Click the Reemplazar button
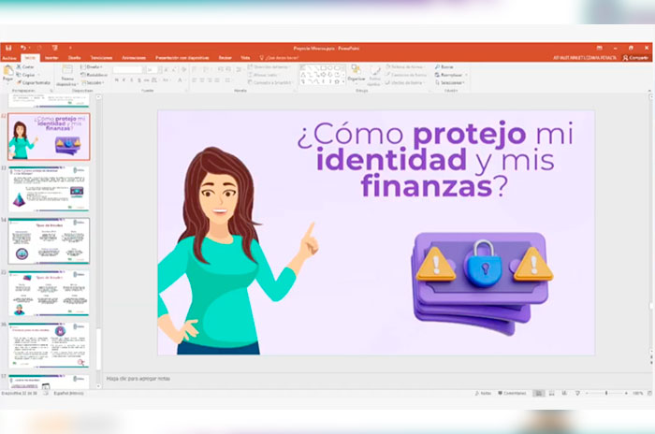 pyautogui.click(x=450, y=74)
